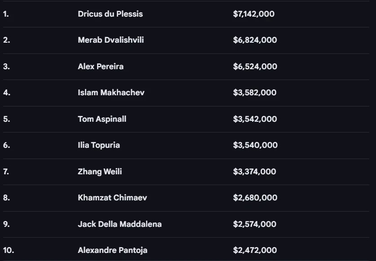This screenshot has width=376, height=261.
Task: Select the $3,582,000 earnings cell
Action: pos(255,93)
